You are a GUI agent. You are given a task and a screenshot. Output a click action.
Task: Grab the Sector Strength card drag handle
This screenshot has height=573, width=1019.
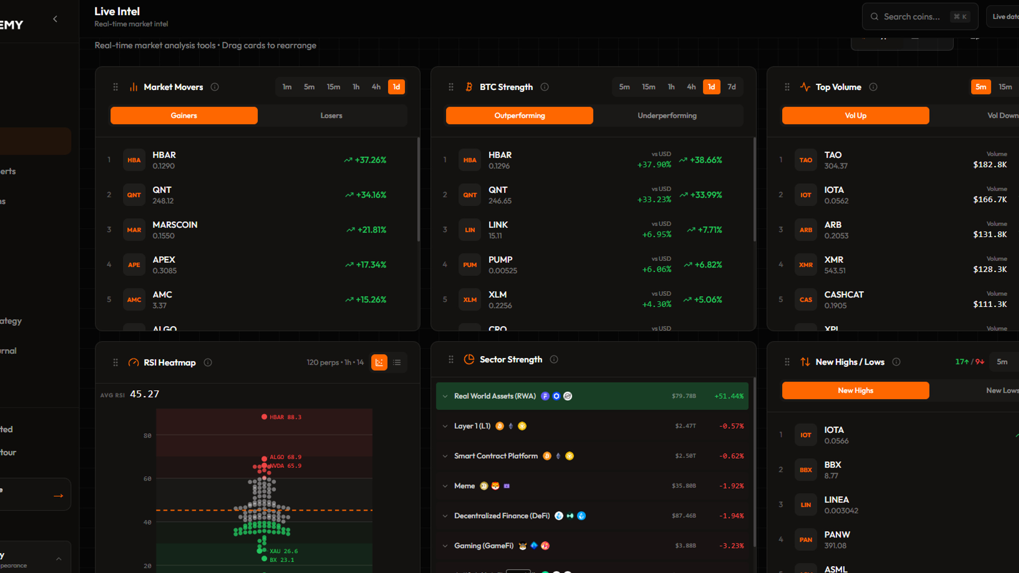pyautogui.click(x=451, y=359)
